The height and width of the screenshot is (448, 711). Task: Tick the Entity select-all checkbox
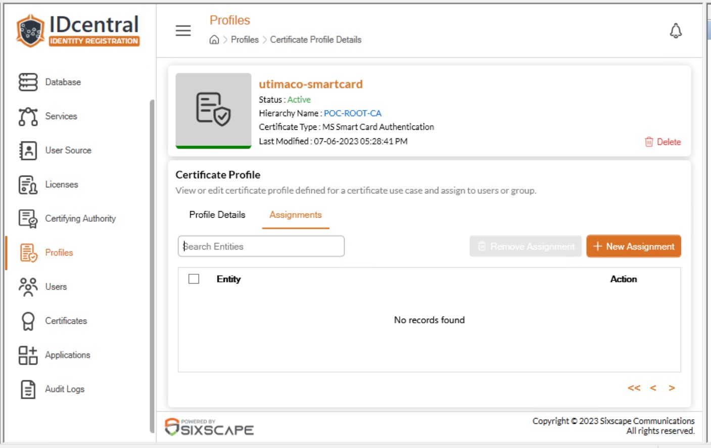click(x=194, y=279)
